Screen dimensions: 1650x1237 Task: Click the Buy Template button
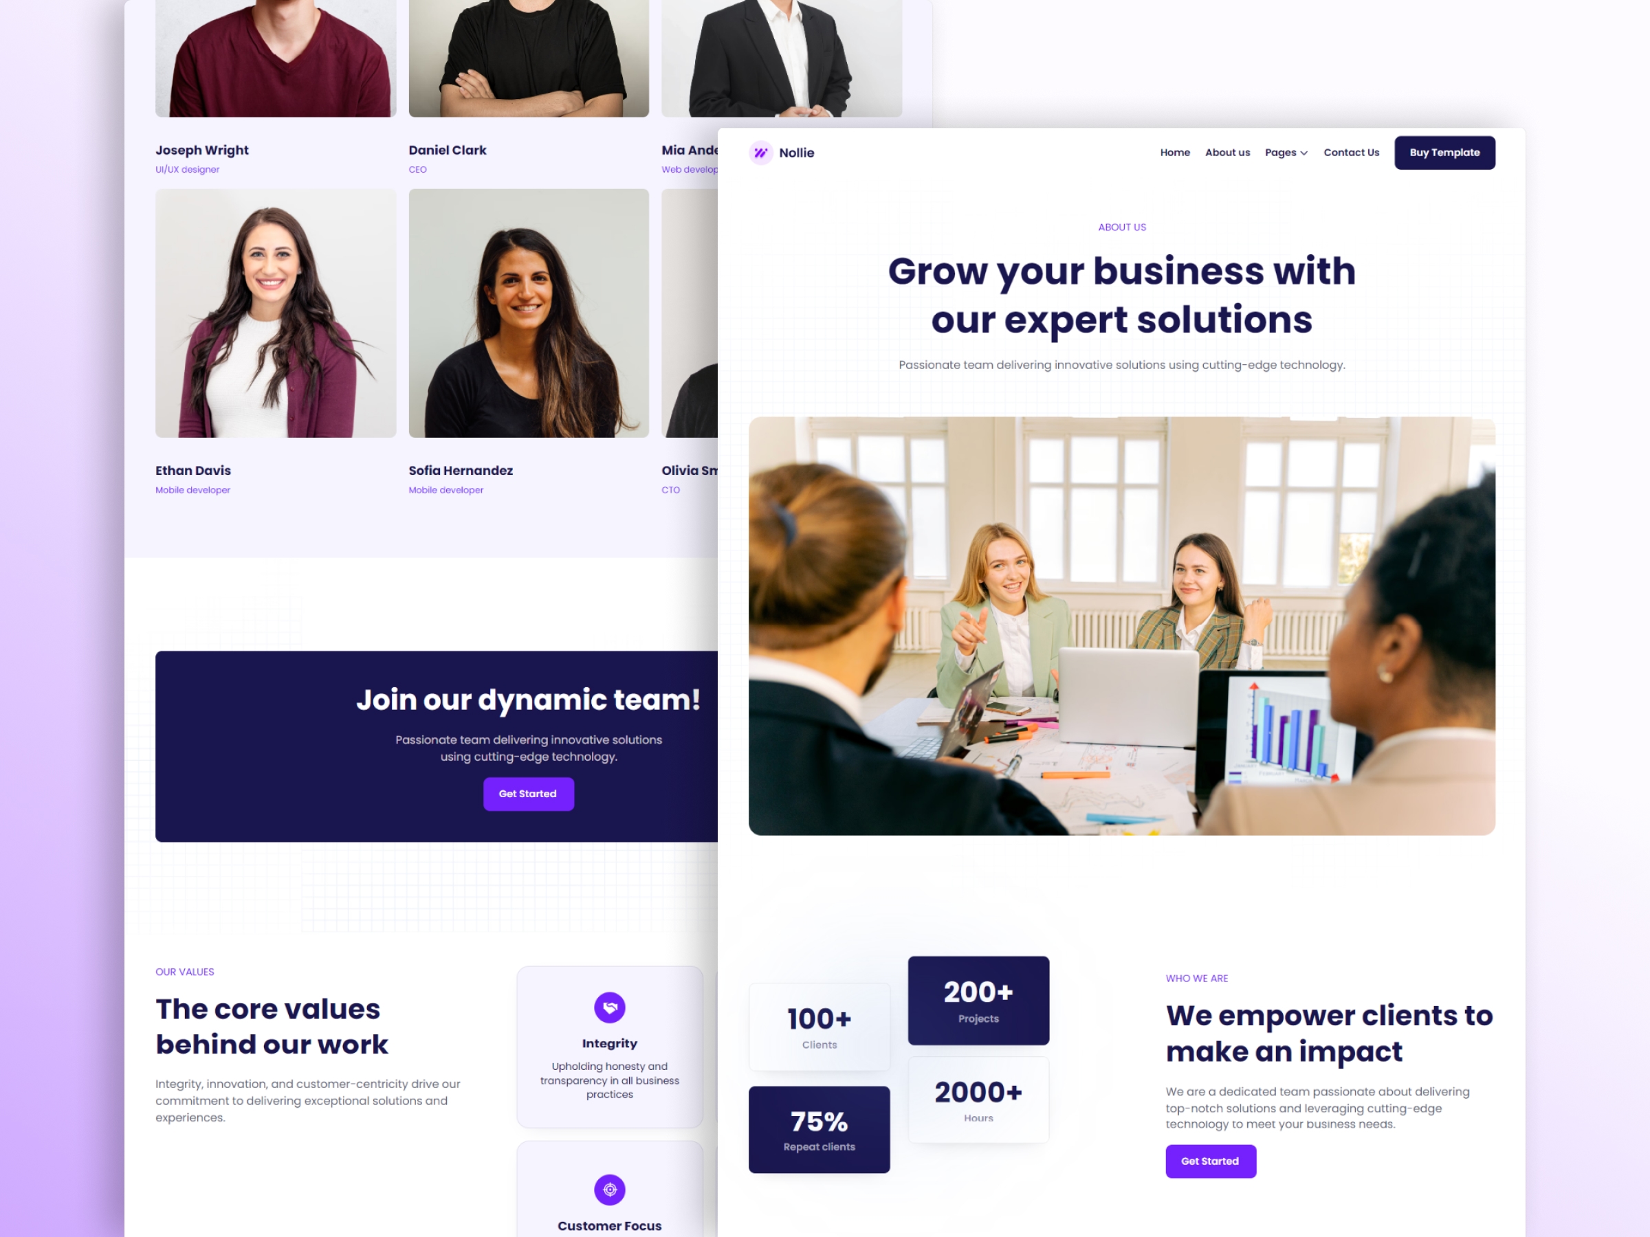point(1444,152)
